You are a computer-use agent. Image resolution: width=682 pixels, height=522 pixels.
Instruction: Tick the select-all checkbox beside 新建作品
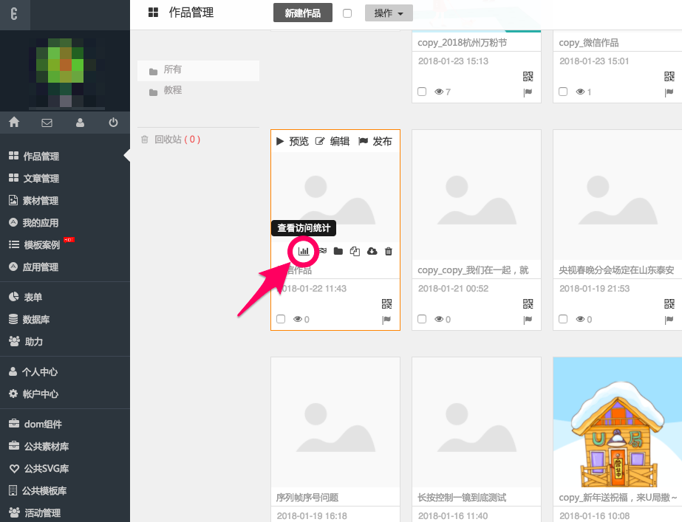click(x=347, y=13)
